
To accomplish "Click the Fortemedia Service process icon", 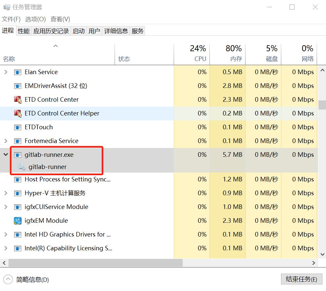I will click(17, 141).
